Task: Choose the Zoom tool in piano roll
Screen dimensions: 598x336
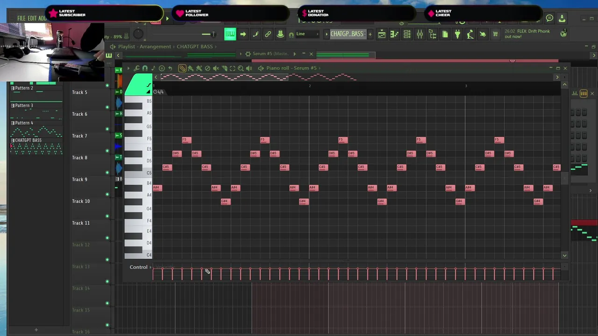Action: (241, 68)
